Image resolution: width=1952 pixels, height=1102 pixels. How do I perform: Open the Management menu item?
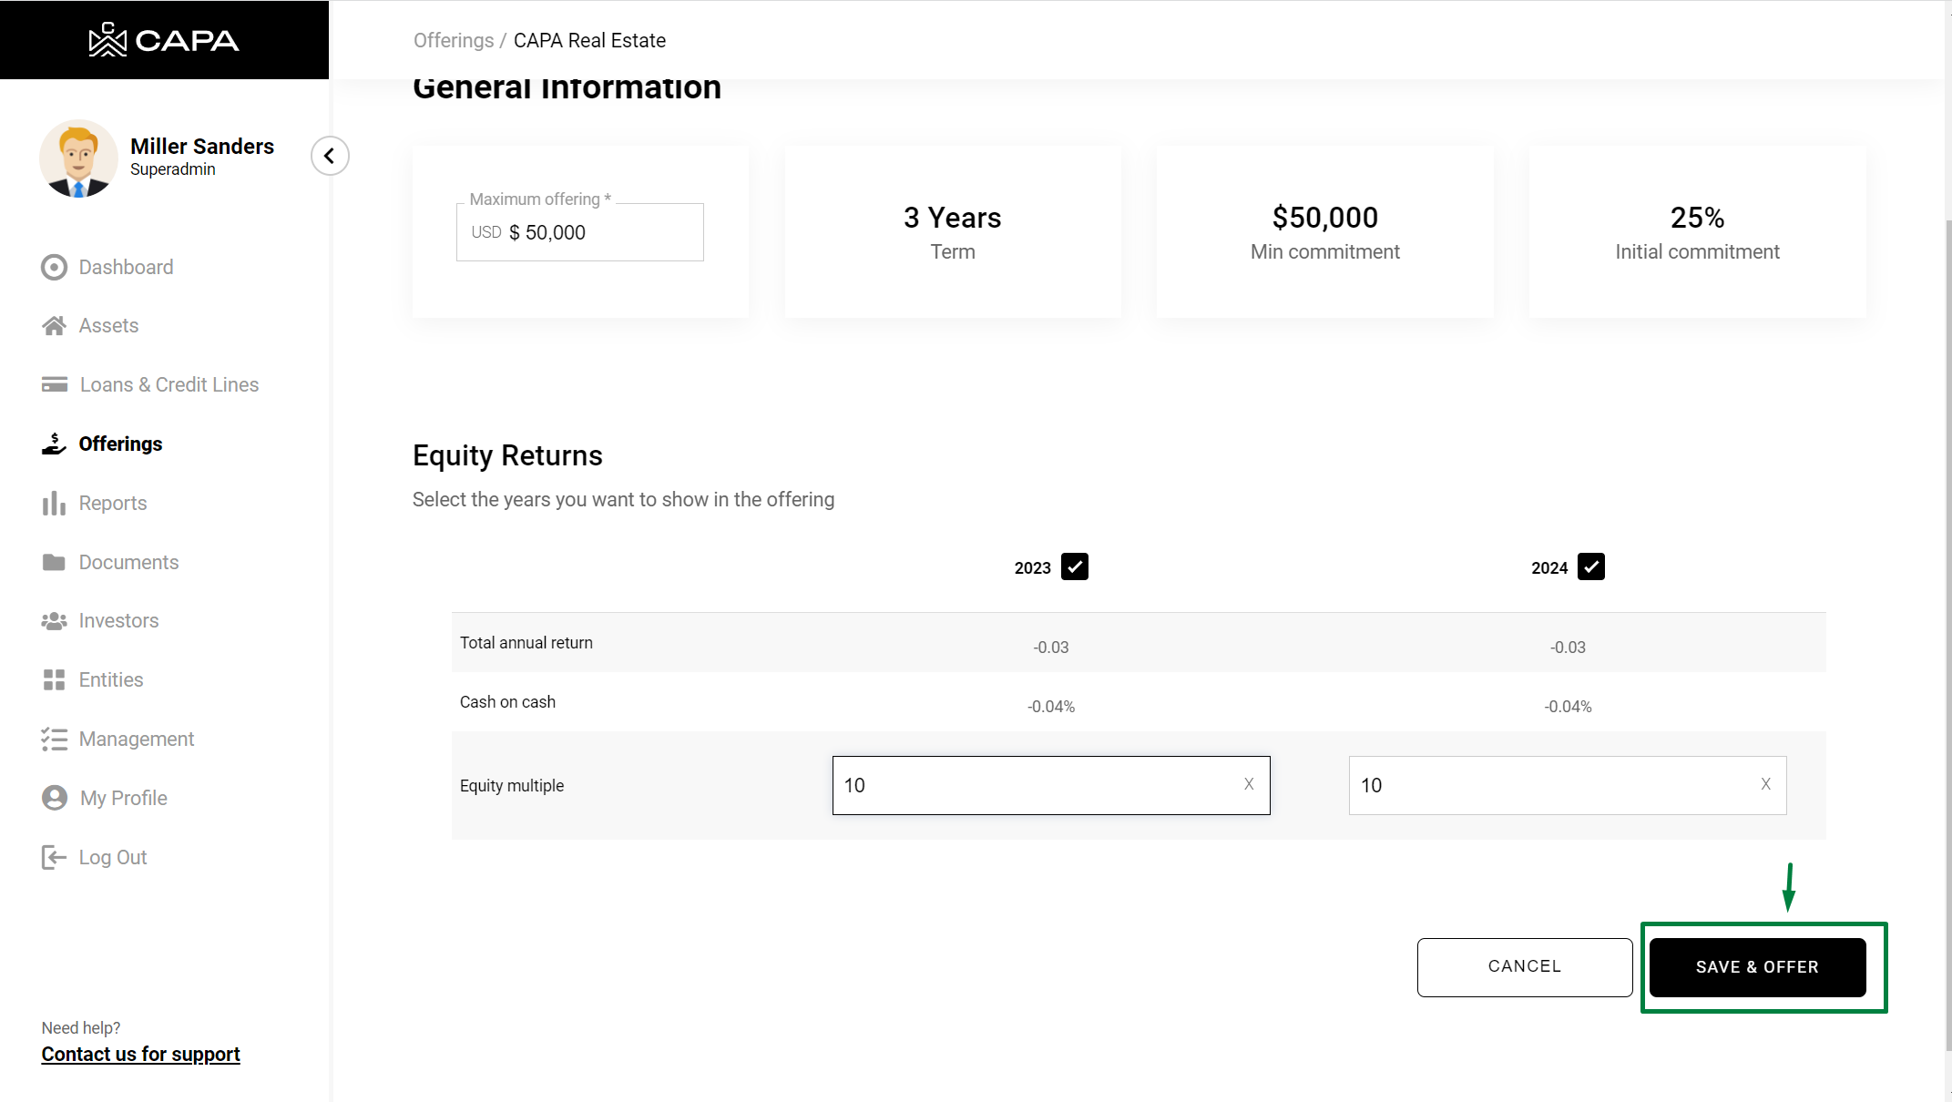pos(136,739)
